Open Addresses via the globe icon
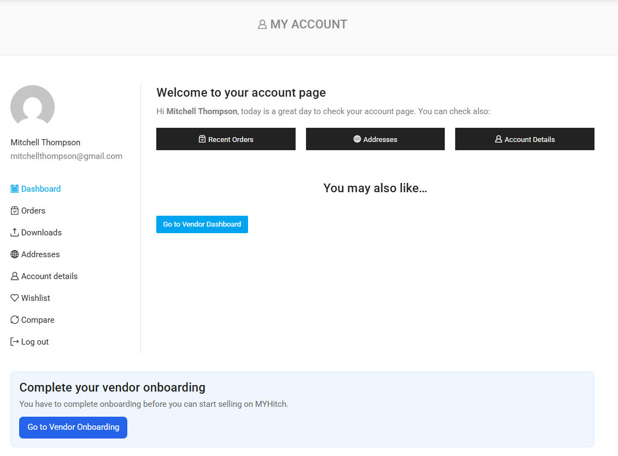This screenshot has width=618, height=456. pyautogui.click(x=14, y=254)
